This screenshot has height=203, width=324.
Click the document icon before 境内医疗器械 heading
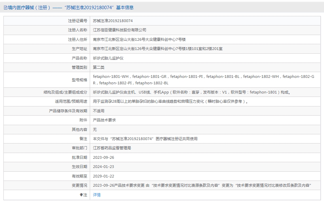(x=5, y=7)
